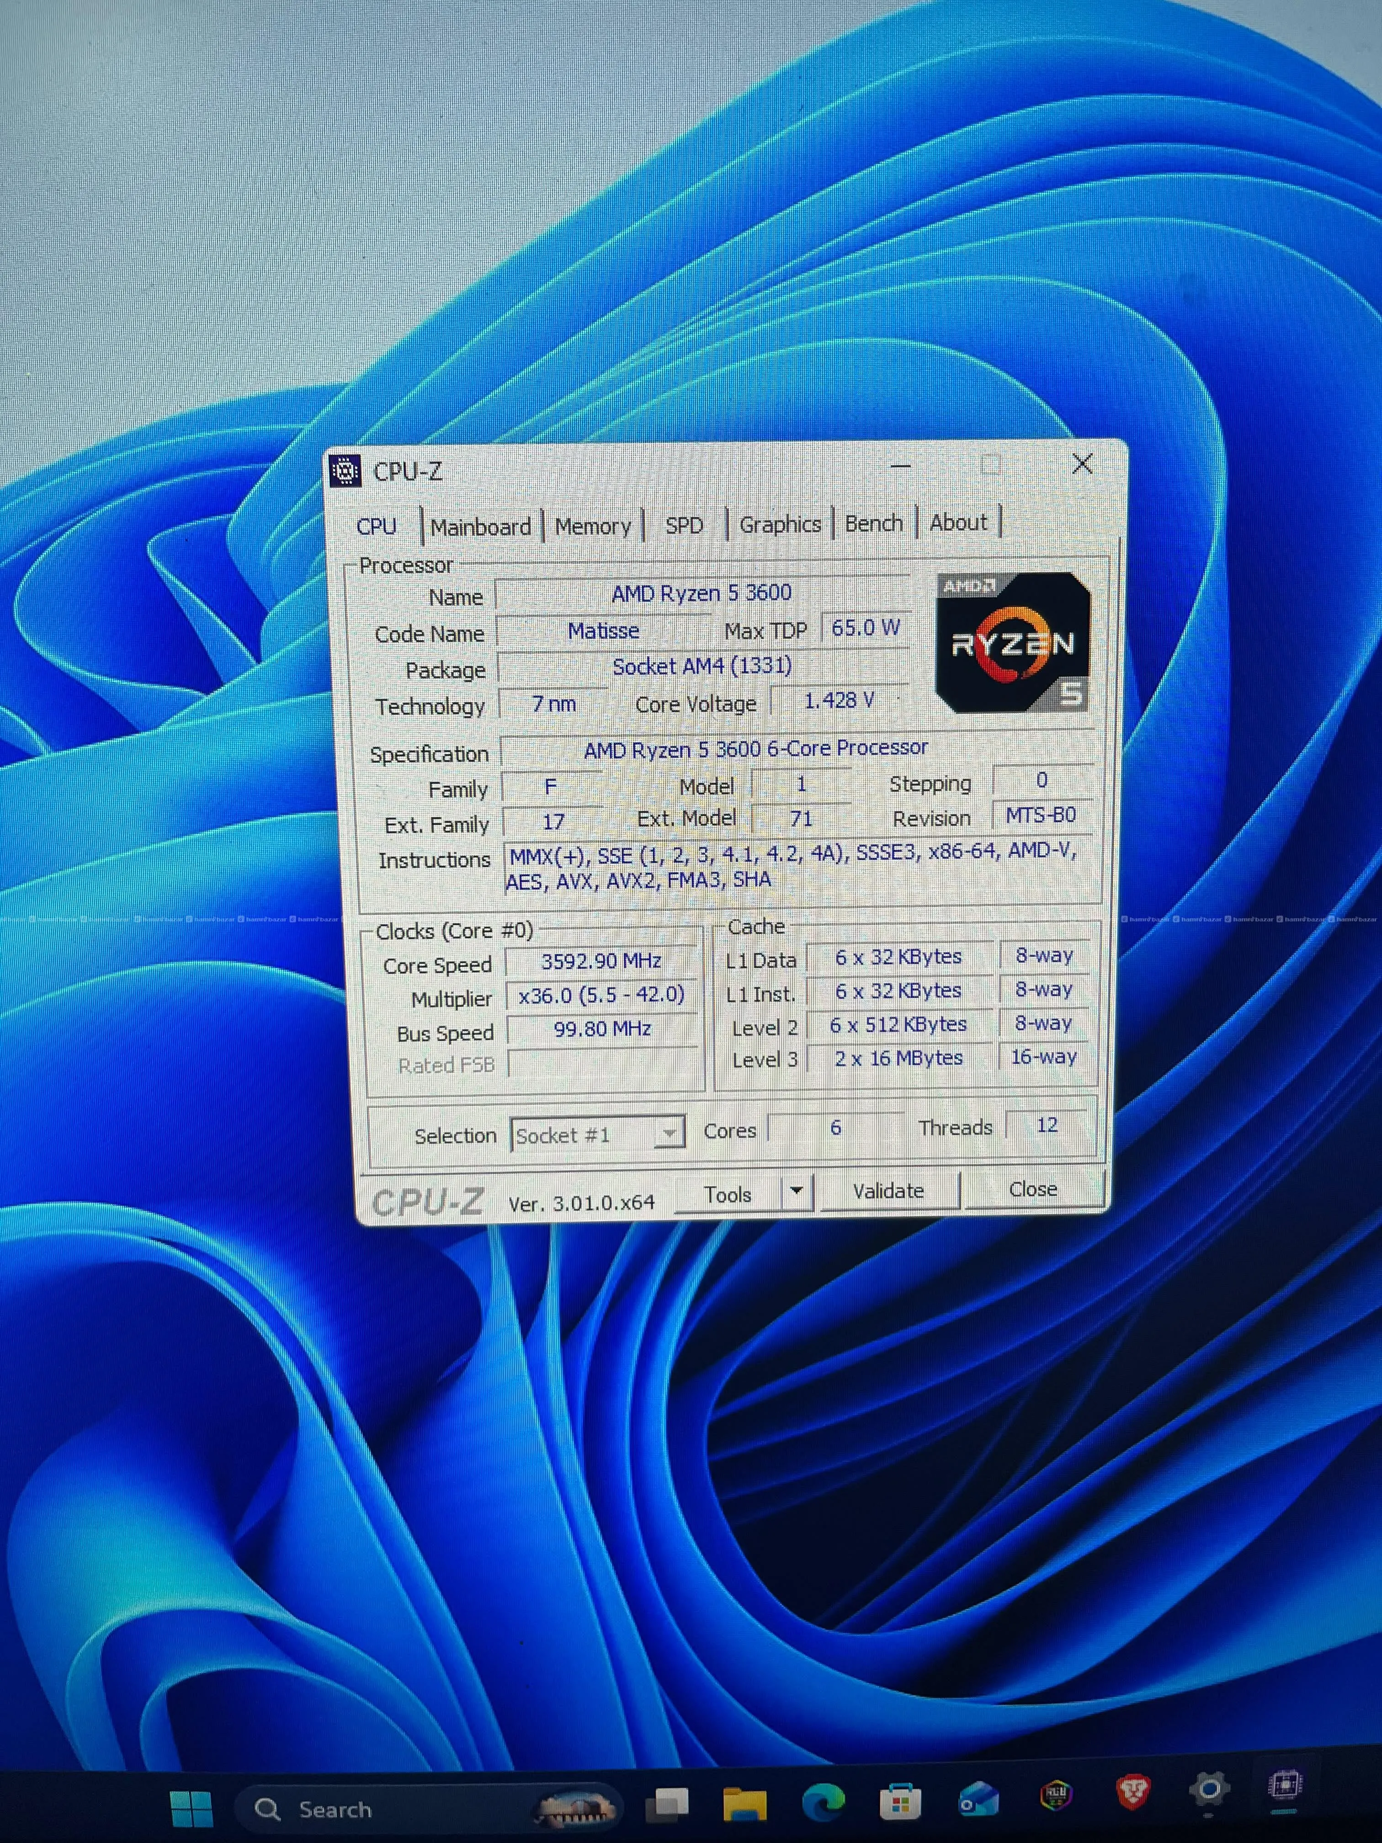1382x1843 pixels.
Task: Open Microsoft Store from the taskbar
Action: [900, 1800]
